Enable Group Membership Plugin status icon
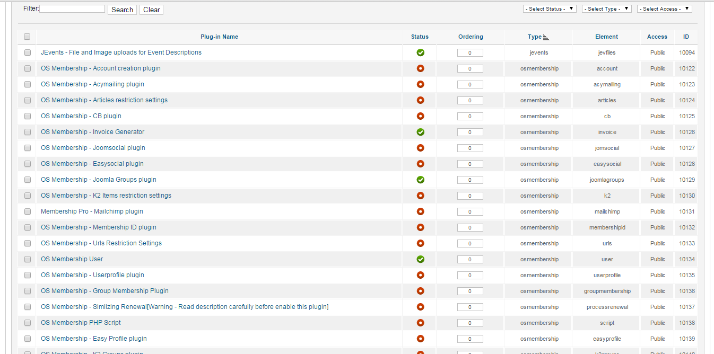This screenshot has width=714, height=354. click(420, 291)
